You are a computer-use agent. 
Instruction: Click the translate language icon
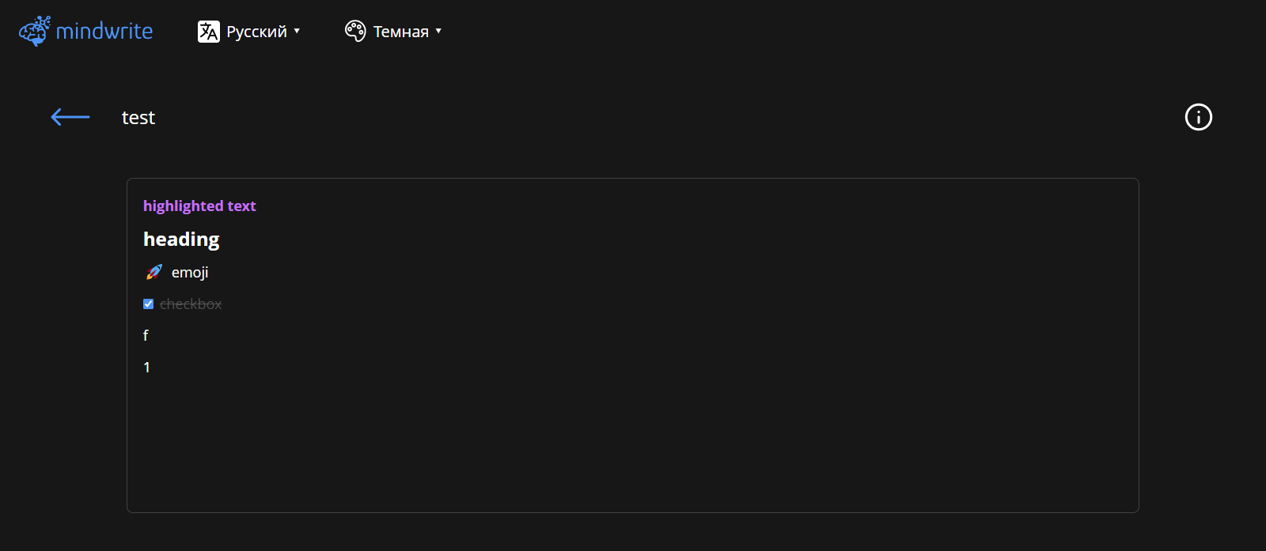tap(209, 32)
